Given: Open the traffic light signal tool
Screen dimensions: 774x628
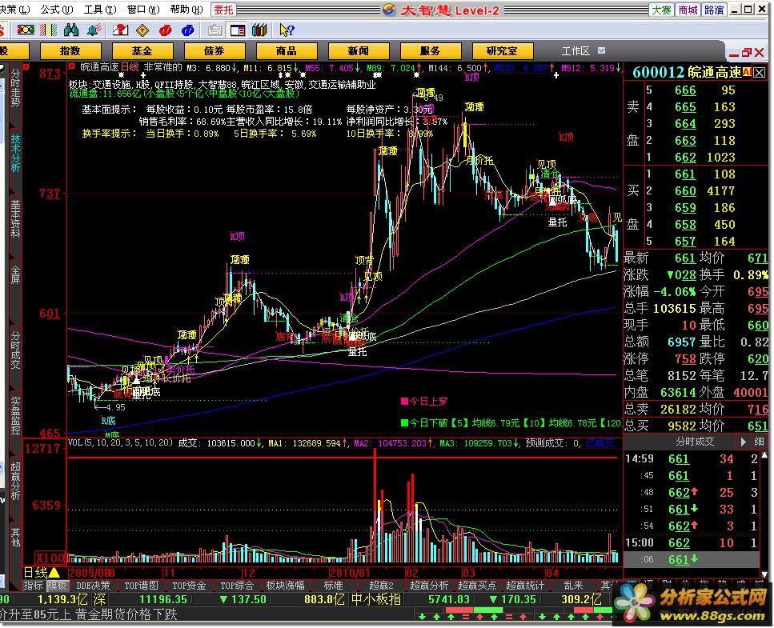Looking at the screenshot, I should 26,30.
